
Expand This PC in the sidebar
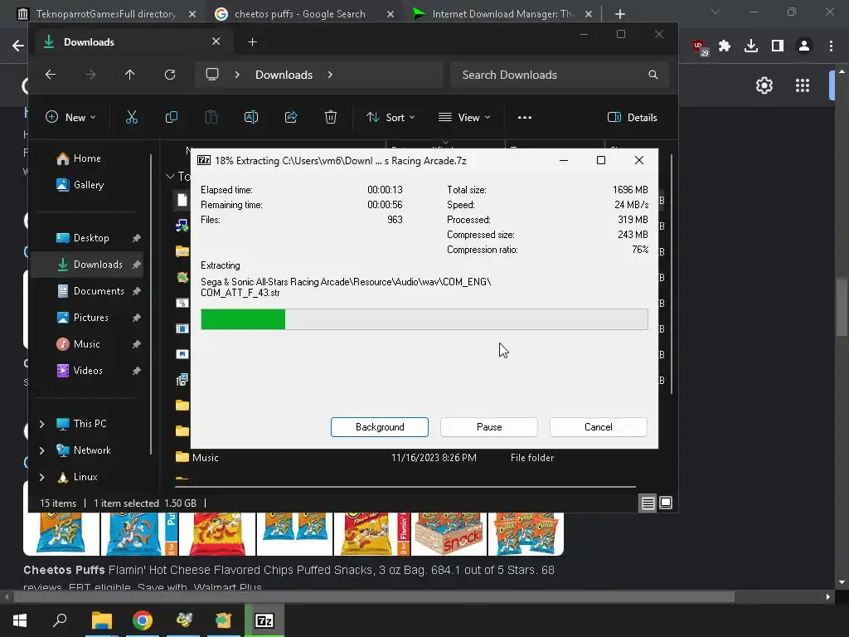point(41,424)
